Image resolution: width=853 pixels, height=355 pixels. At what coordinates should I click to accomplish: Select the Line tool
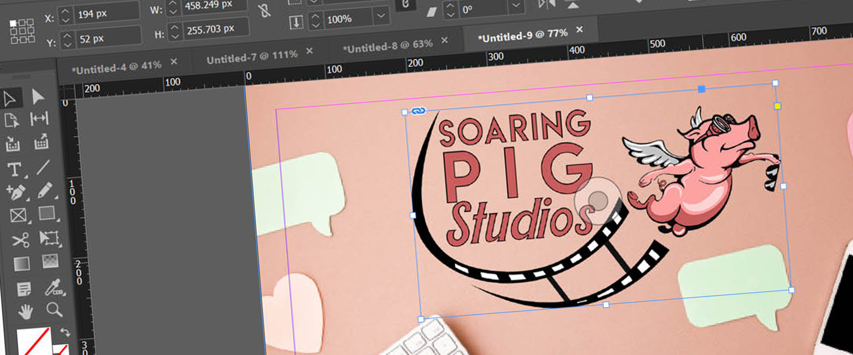click(43, 167)
